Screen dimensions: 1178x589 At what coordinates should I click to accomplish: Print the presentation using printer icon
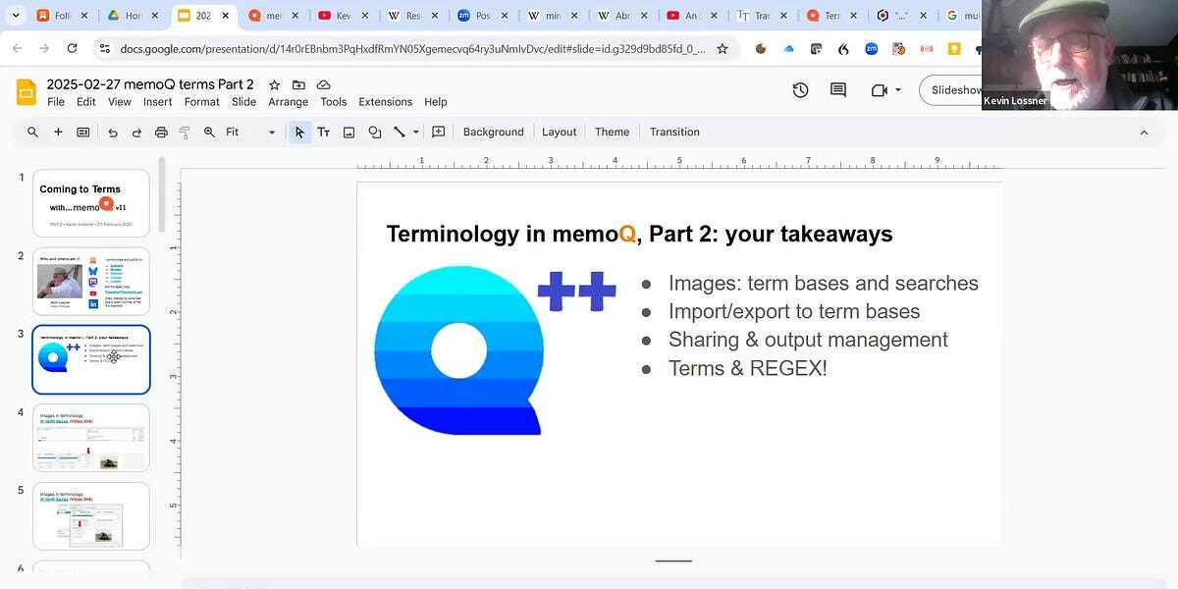pyautogui.click(x=161, y=132)
